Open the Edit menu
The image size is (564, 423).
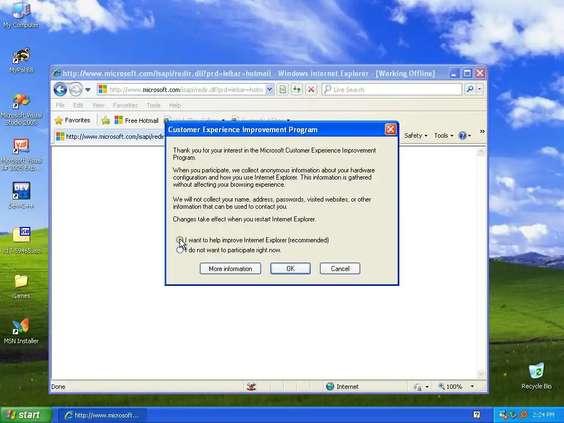click(x=78, y=105)
